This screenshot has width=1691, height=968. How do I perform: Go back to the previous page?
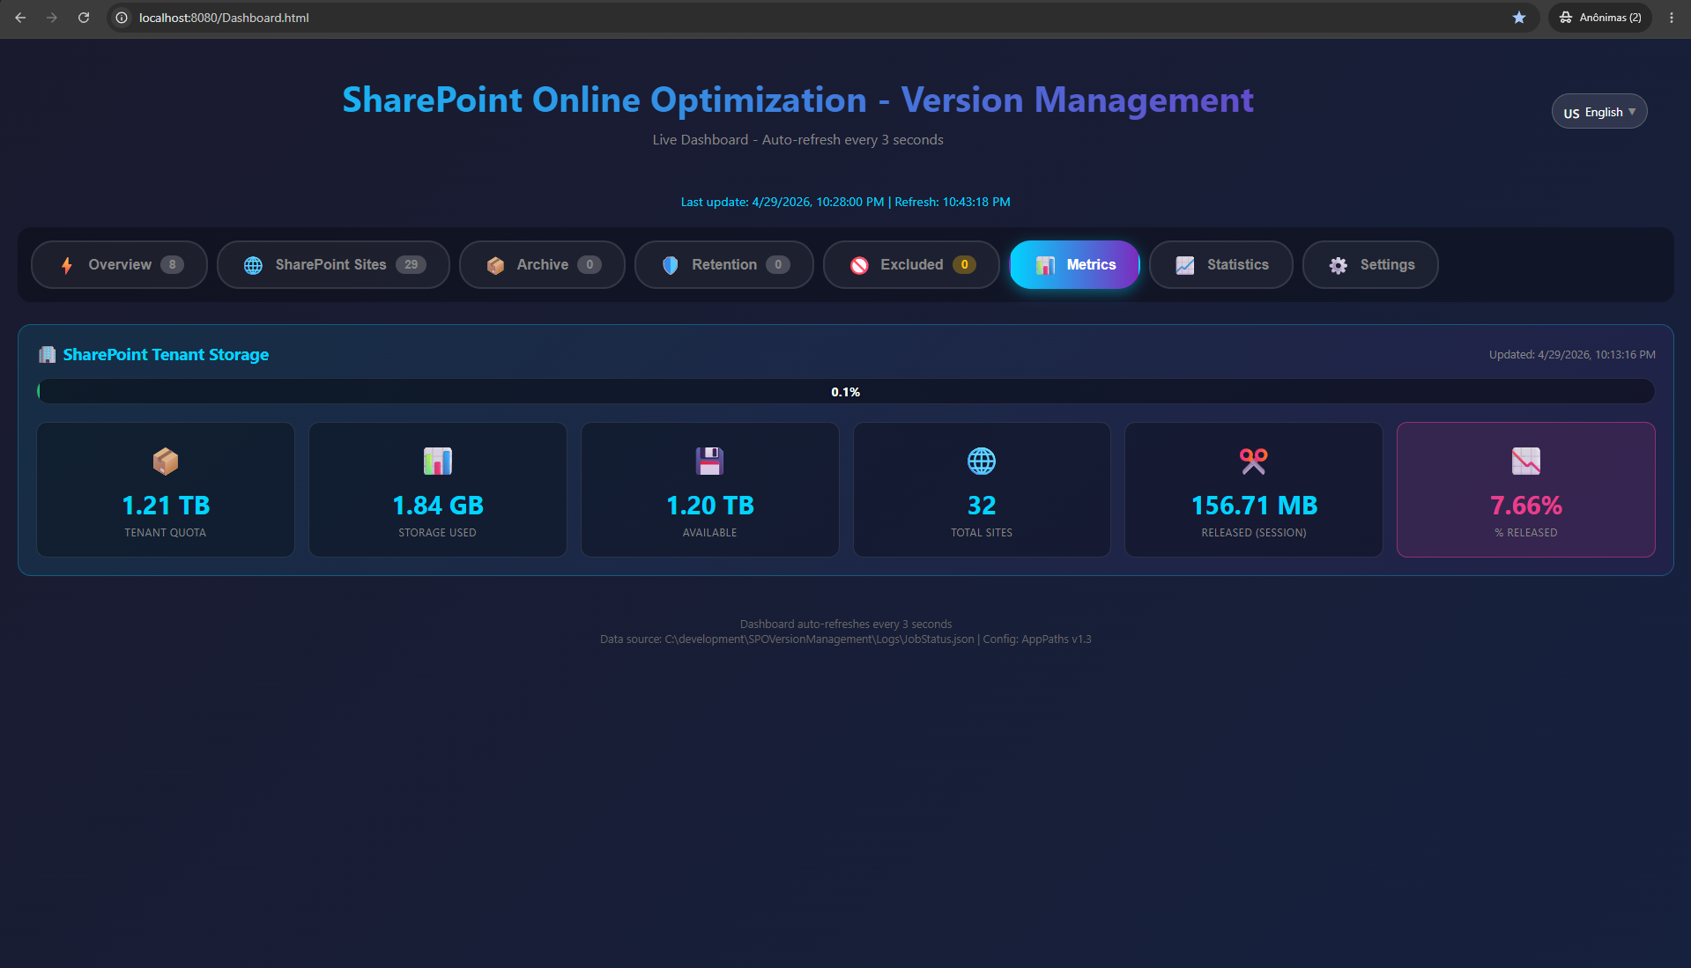20,18
